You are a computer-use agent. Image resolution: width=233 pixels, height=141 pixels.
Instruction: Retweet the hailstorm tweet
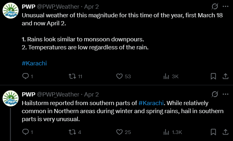72,132
